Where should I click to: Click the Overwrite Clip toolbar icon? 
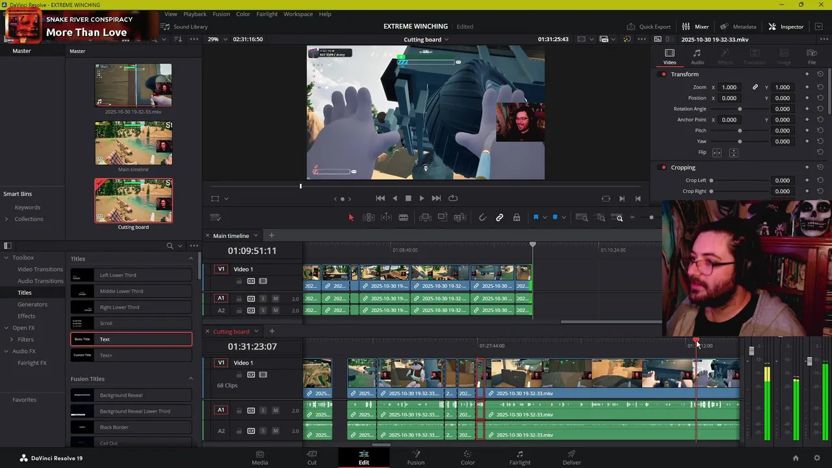click(x=442, y=218)
